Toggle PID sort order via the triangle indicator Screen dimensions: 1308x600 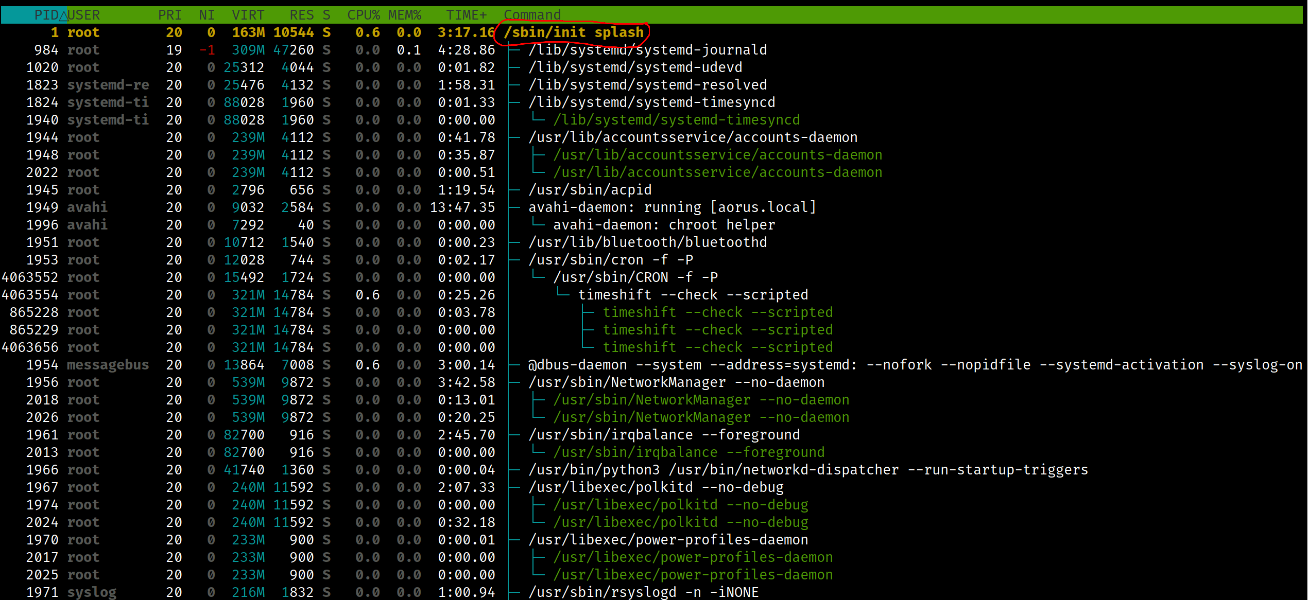tap(64, 14)
